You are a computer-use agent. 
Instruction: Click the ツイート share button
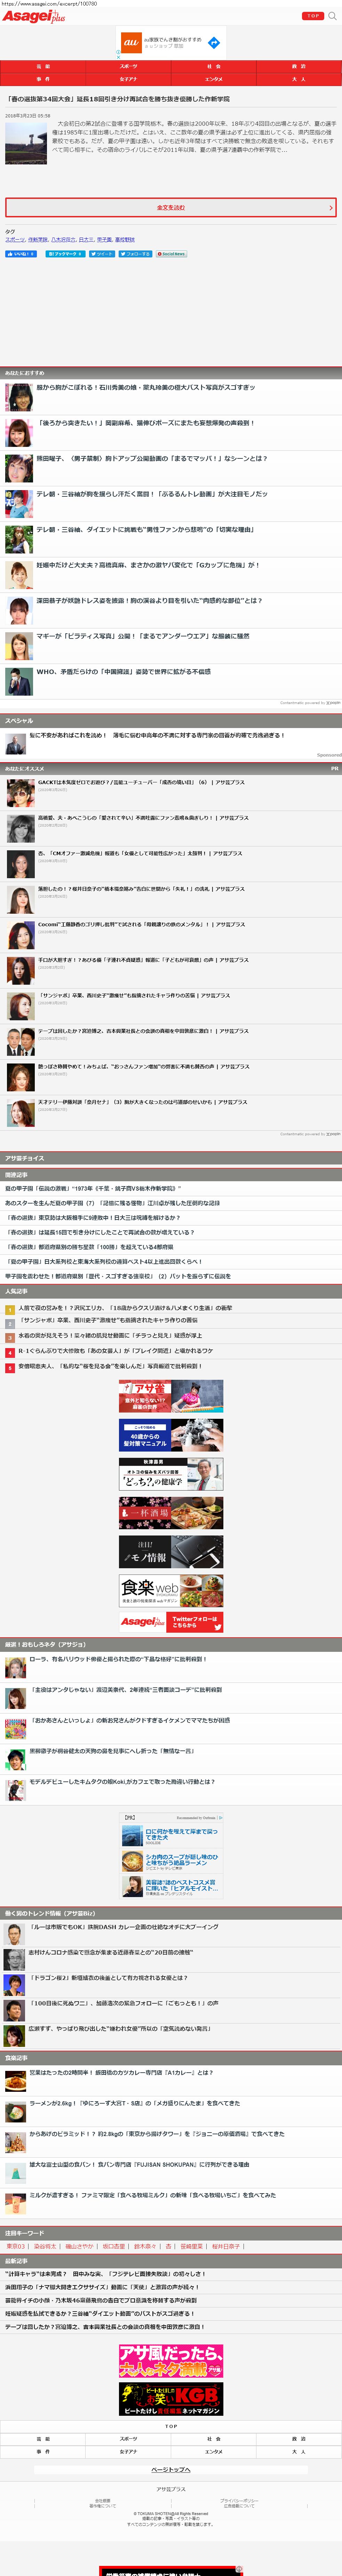(102, 254)
